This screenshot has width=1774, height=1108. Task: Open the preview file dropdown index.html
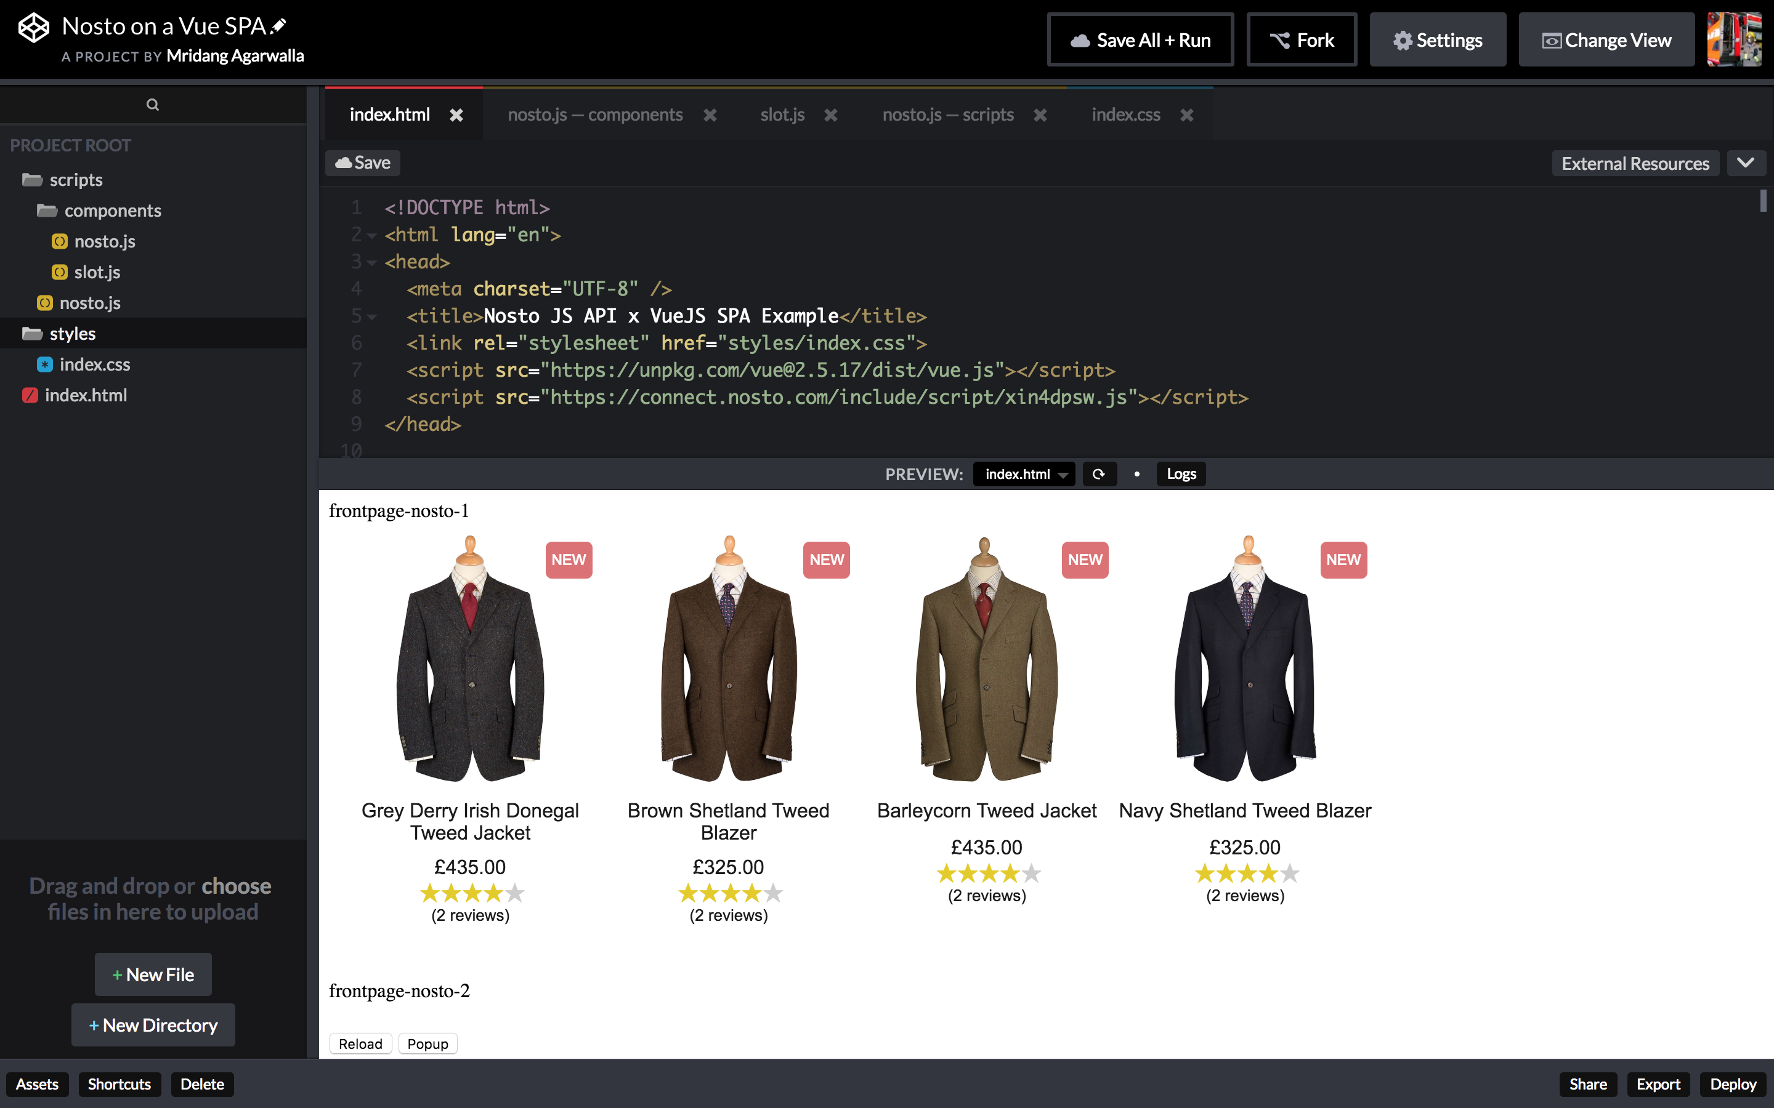[x=1024, y=474]
